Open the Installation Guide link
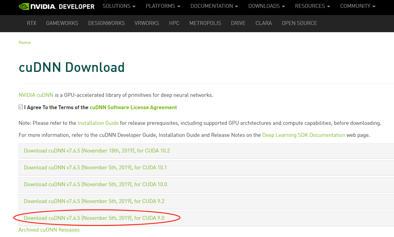The height and width of the screenshot is (237, 394). pyautogui.click(x=98, y=123)
